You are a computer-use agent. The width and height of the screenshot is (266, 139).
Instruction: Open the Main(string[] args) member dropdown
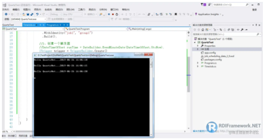(x=159, y=29)
